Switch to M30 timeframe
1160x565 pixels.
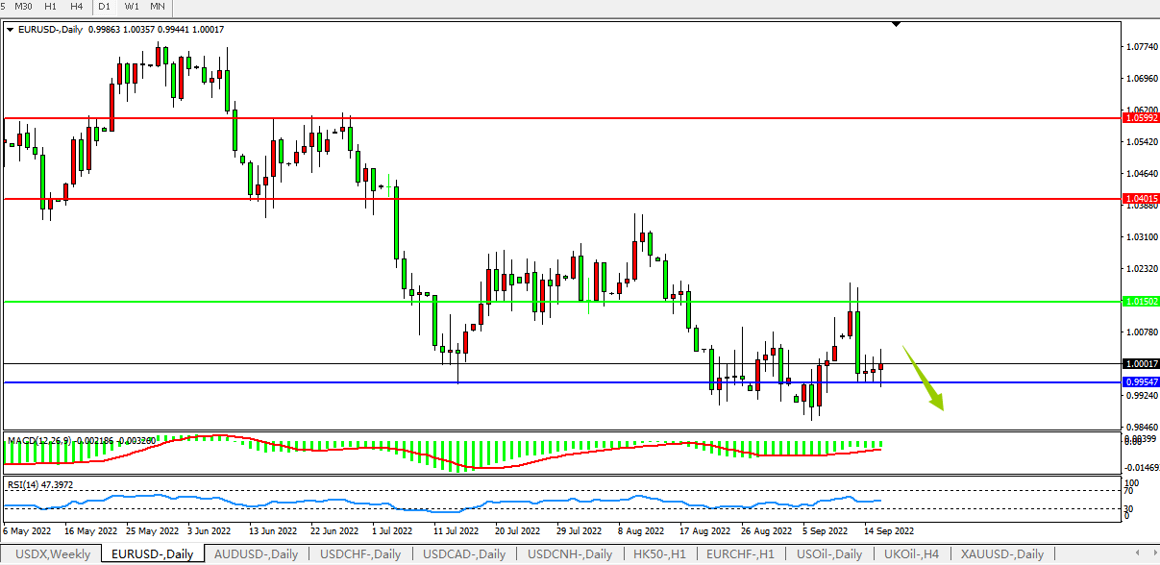(25, 7)
